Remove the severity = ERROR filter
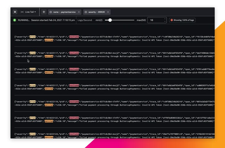 (108, 12)
